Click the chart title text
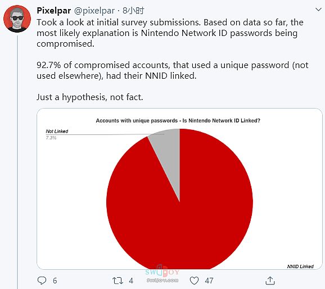The height and width of the screenshot is (289, 325). [x=178, y=121]
